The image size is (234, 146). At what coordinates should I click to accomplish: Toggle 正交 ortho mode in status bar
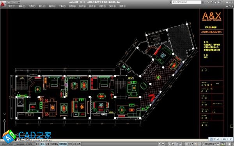point(43,144)
